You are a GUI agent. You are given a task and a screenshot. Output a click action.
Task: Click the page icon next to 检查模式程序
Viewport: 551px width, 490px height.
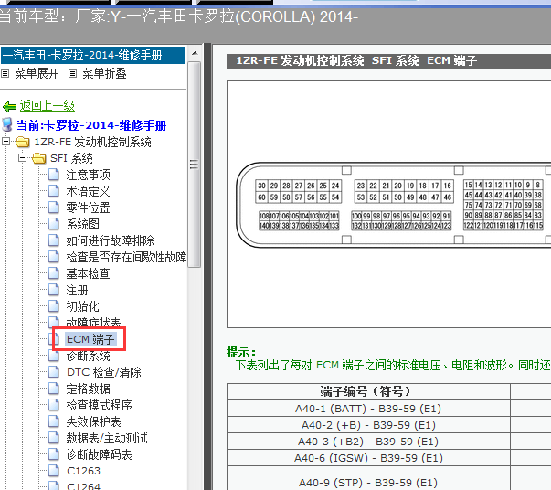click(x=53, y=405)
